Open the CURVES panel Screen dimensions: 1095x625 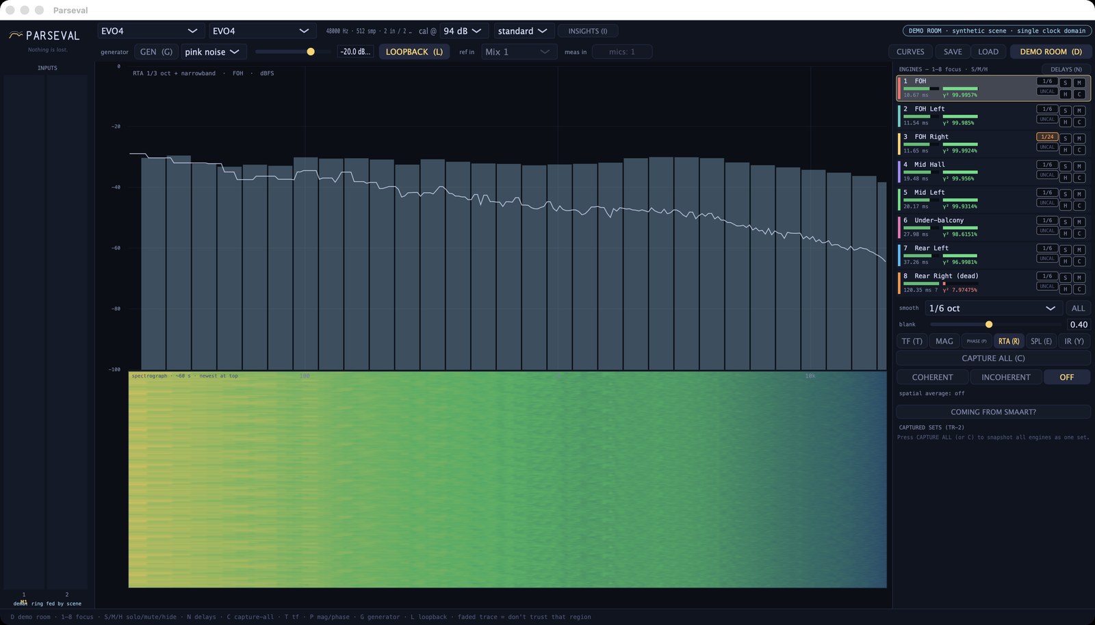(x=910, y=52)
